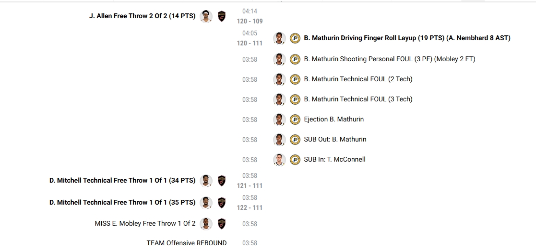536x251 pixels.
Task: Click D. Mitchell headshot on 34 PTS row
Action: pos(206,181)
